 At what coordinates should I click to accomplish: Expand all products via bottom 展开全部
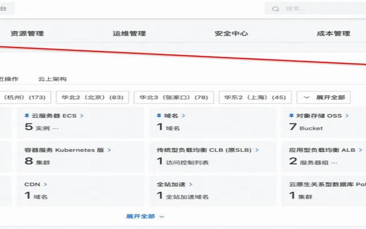pyautogui.click(x=145, y=216)
